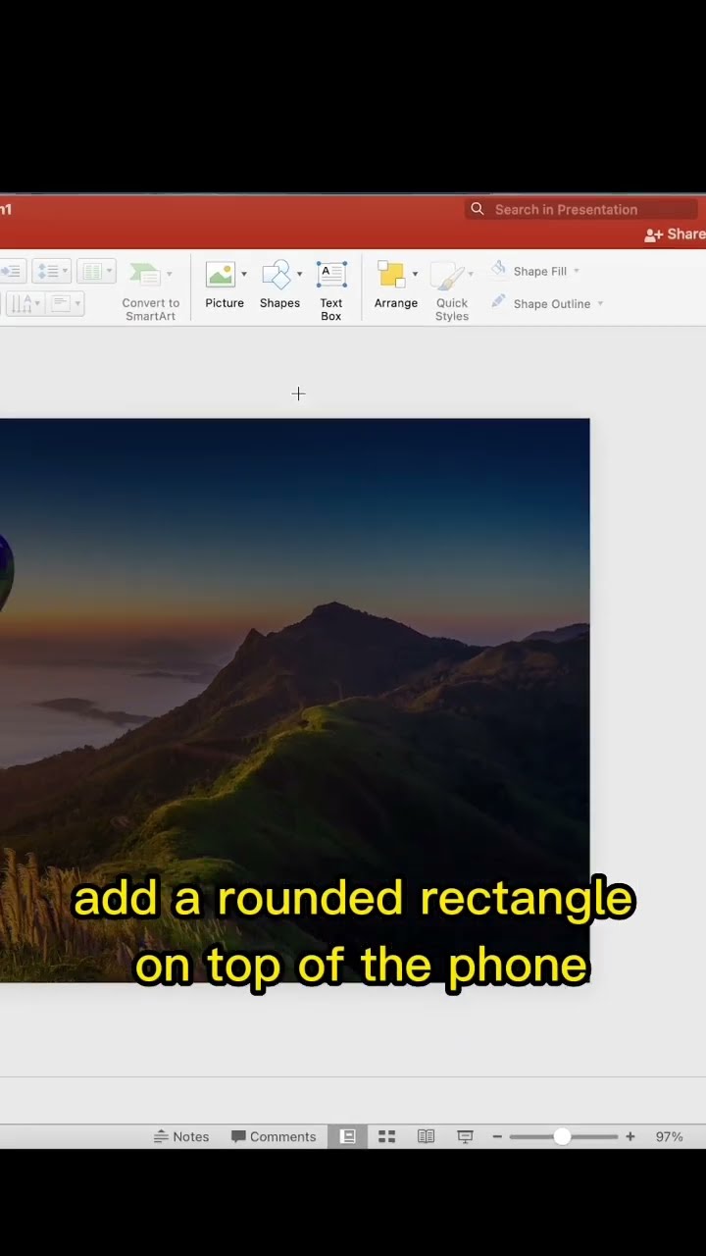Start the Slide Show view

(x=465, y=1136)
